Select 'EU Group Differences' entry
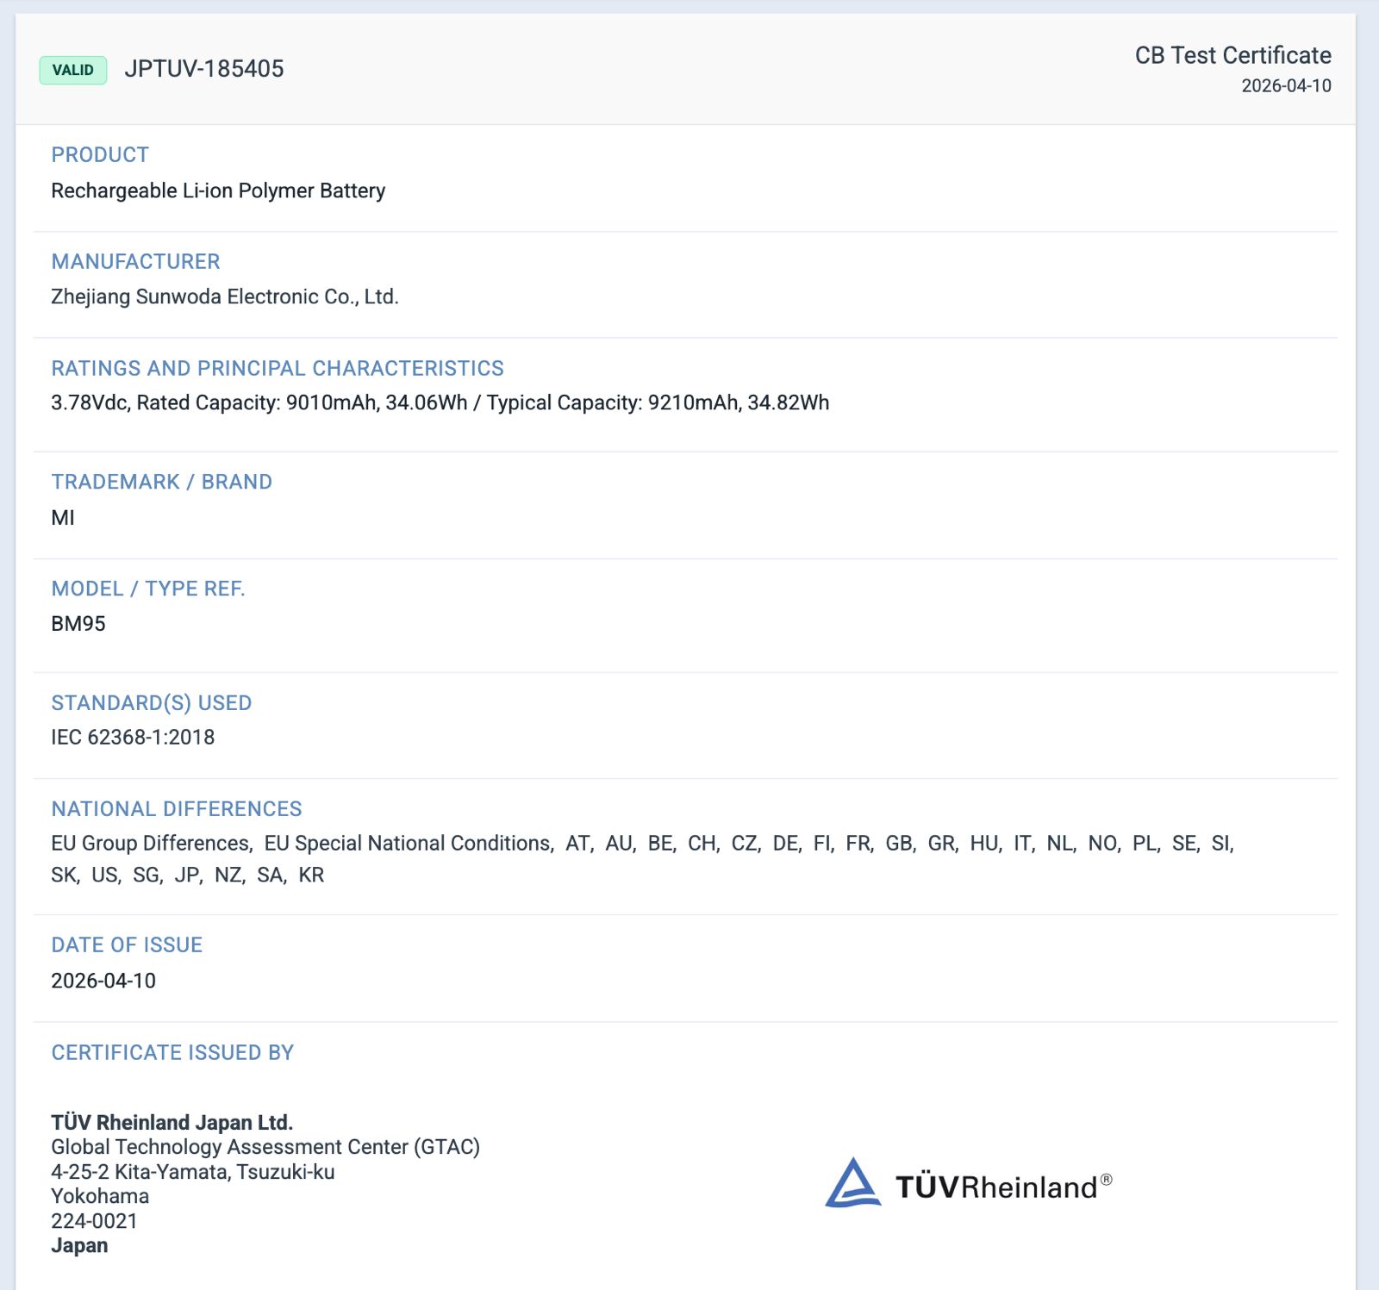1379x1290 pixels. click(x=152, y=843)
